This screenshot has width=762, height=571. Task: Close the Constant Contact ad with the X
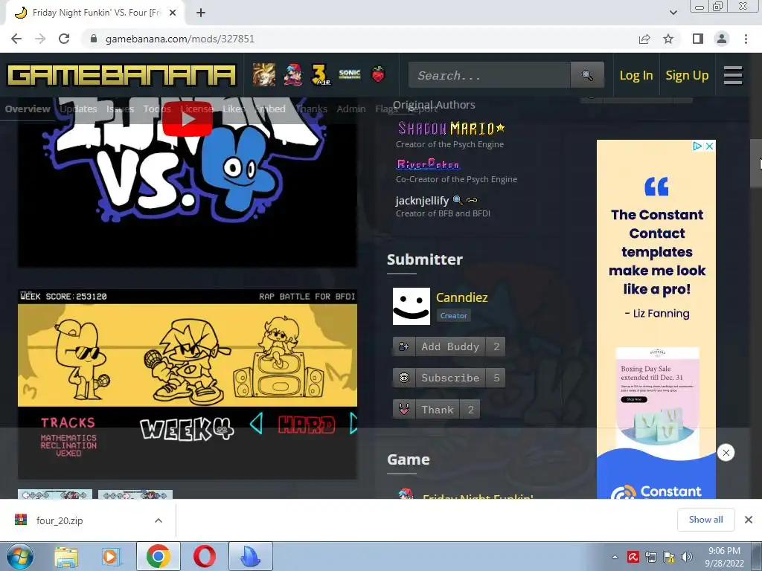[709, 146]
